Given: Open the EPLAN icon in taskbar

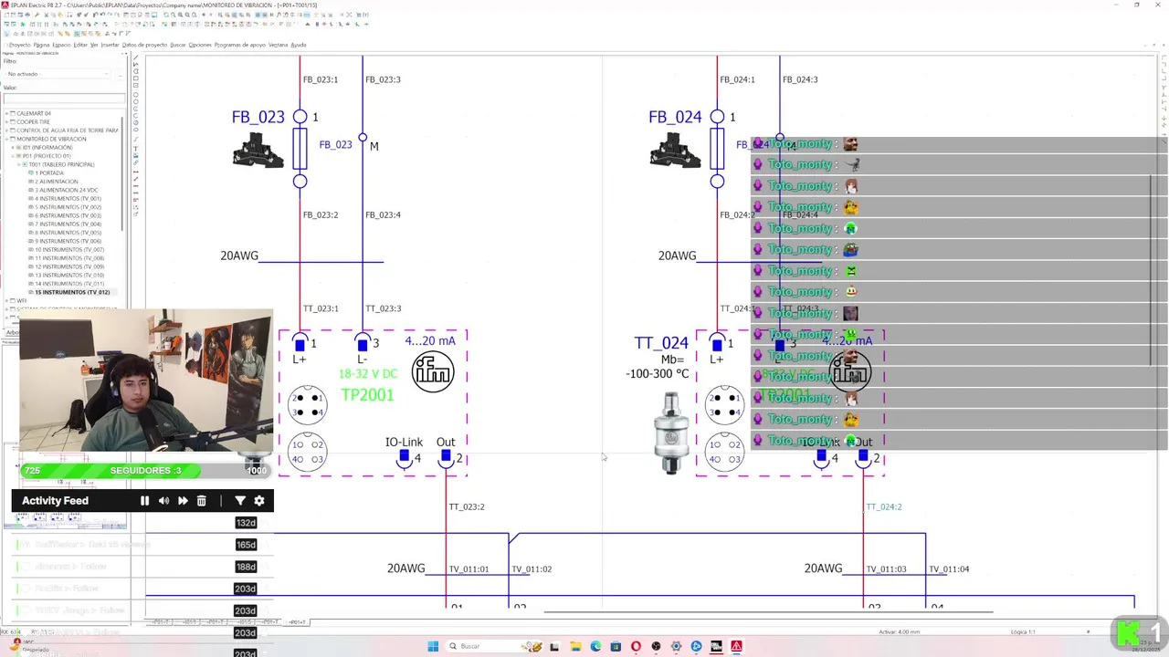Looking at the screenshot, I should (x=736, y=646).
